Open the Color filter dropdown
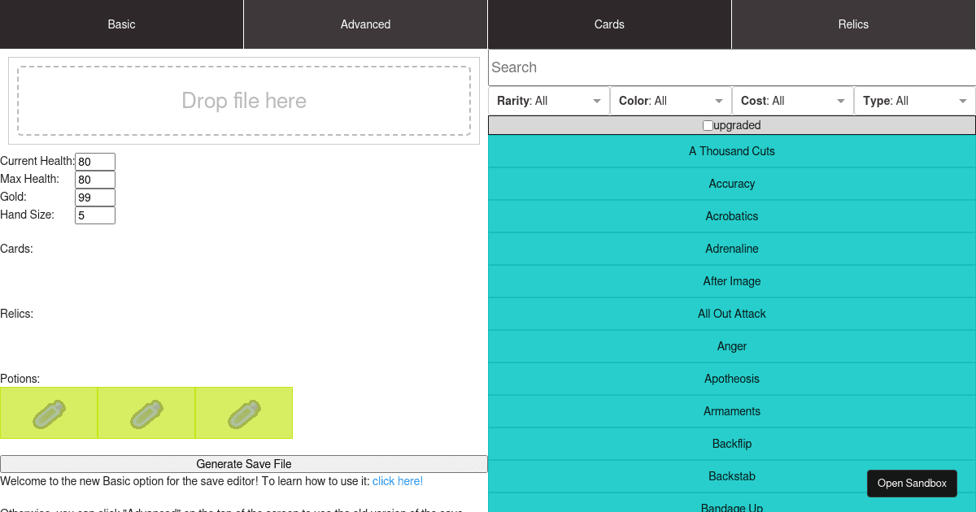 [670, 101]
